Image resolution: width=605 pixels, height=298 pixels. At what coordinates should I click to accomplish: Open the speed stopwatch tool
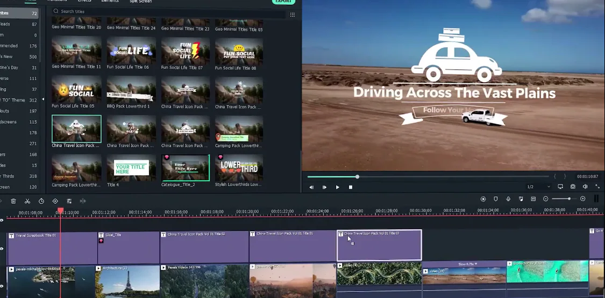(41, 201)
